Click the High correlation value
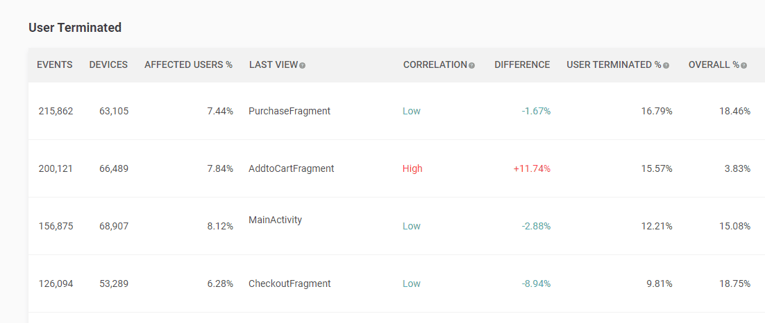Viewport: 765px width, 323px height. coord(412,168)
